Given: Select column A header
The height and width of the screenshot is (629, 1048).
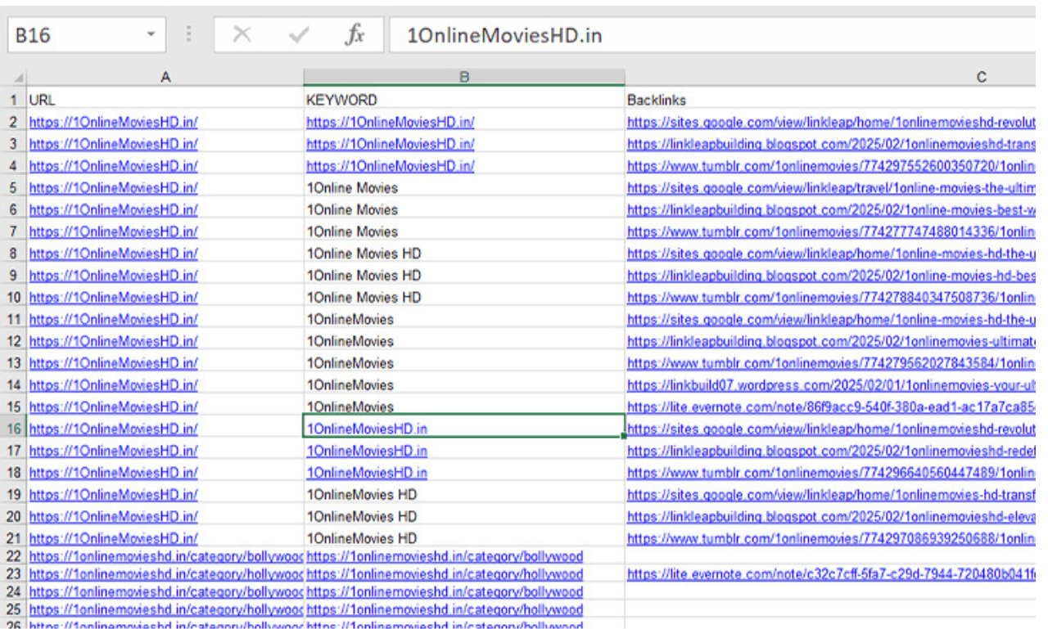Looking at the screenshot, I should [x=165, y=77].
